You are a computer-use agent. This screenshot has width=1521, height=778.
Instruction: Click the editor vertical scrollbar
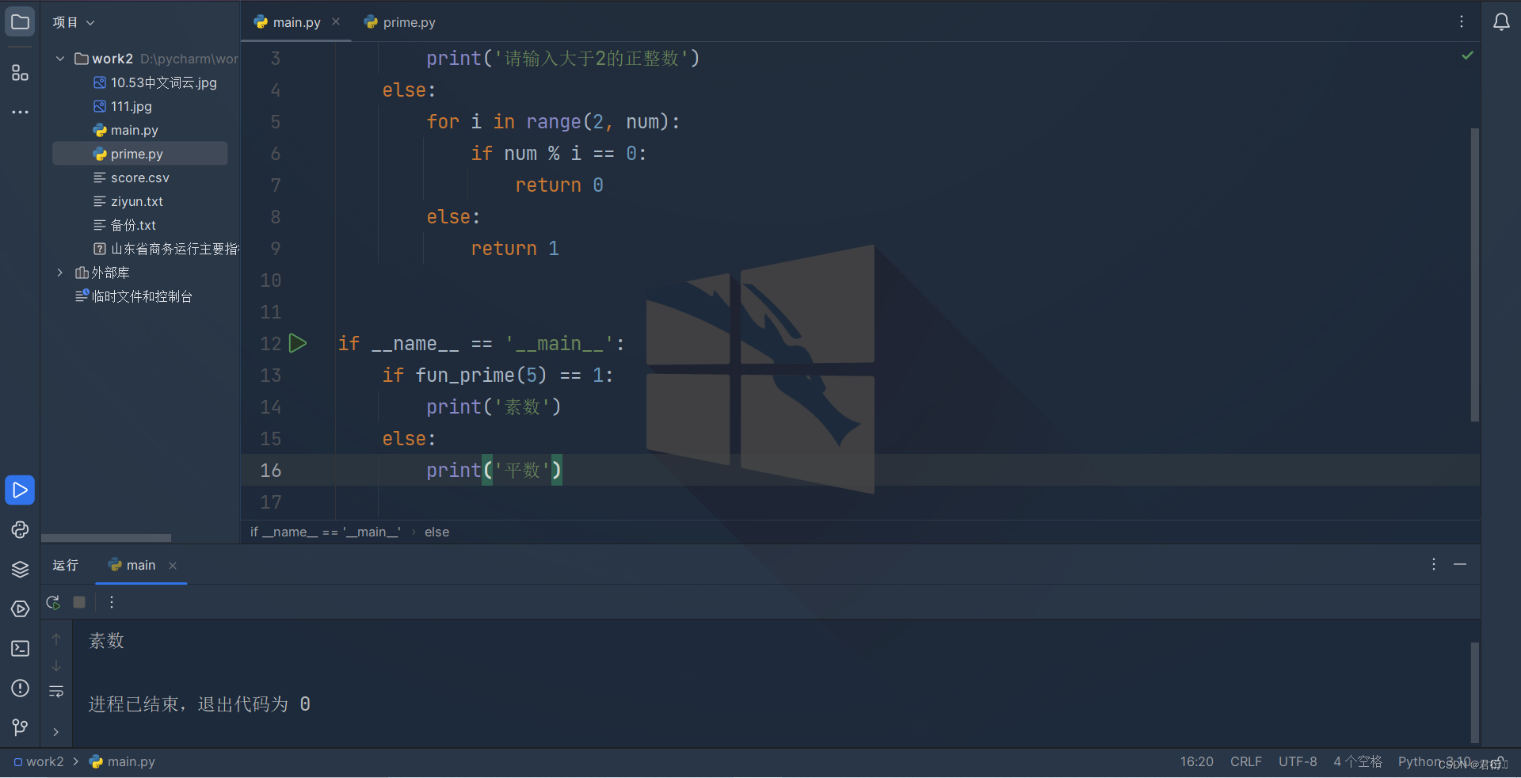1474,274
